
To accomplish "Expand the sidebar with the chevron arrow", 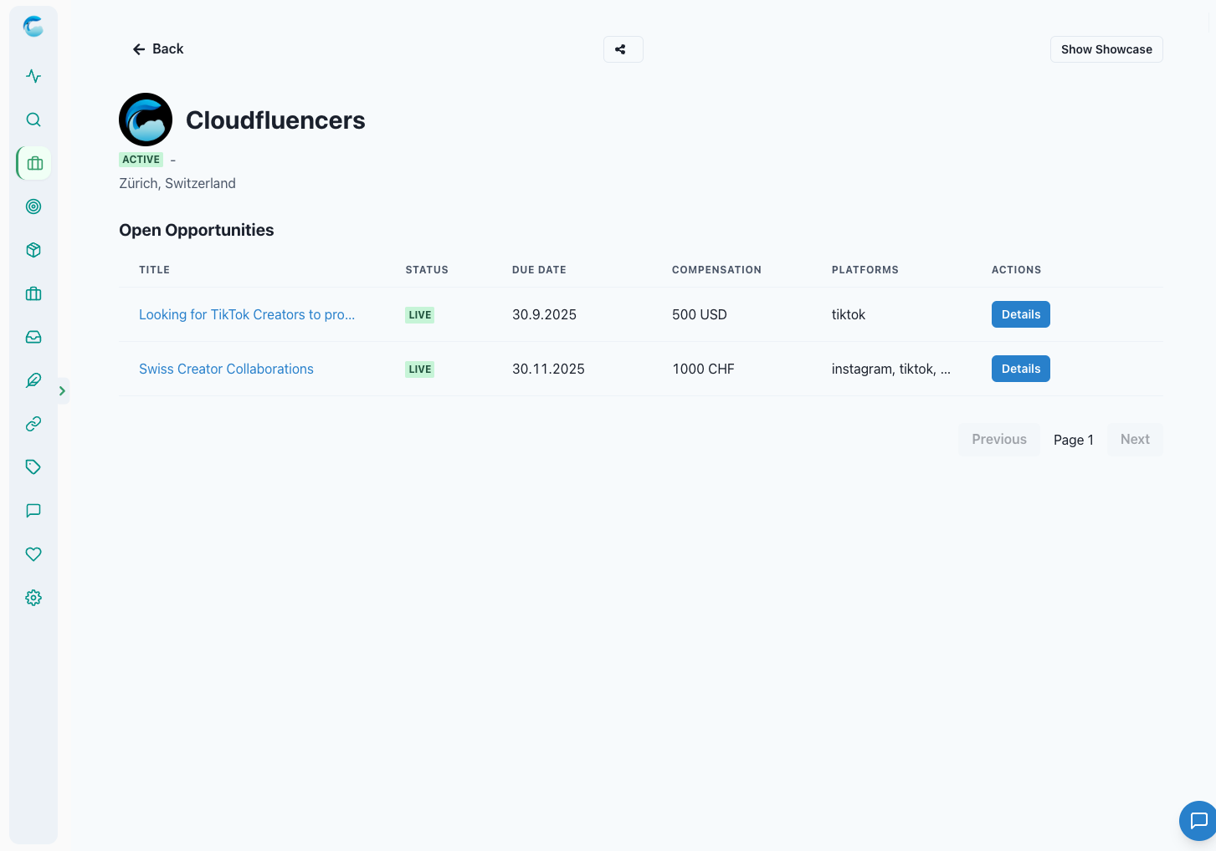I will point(62,391).
